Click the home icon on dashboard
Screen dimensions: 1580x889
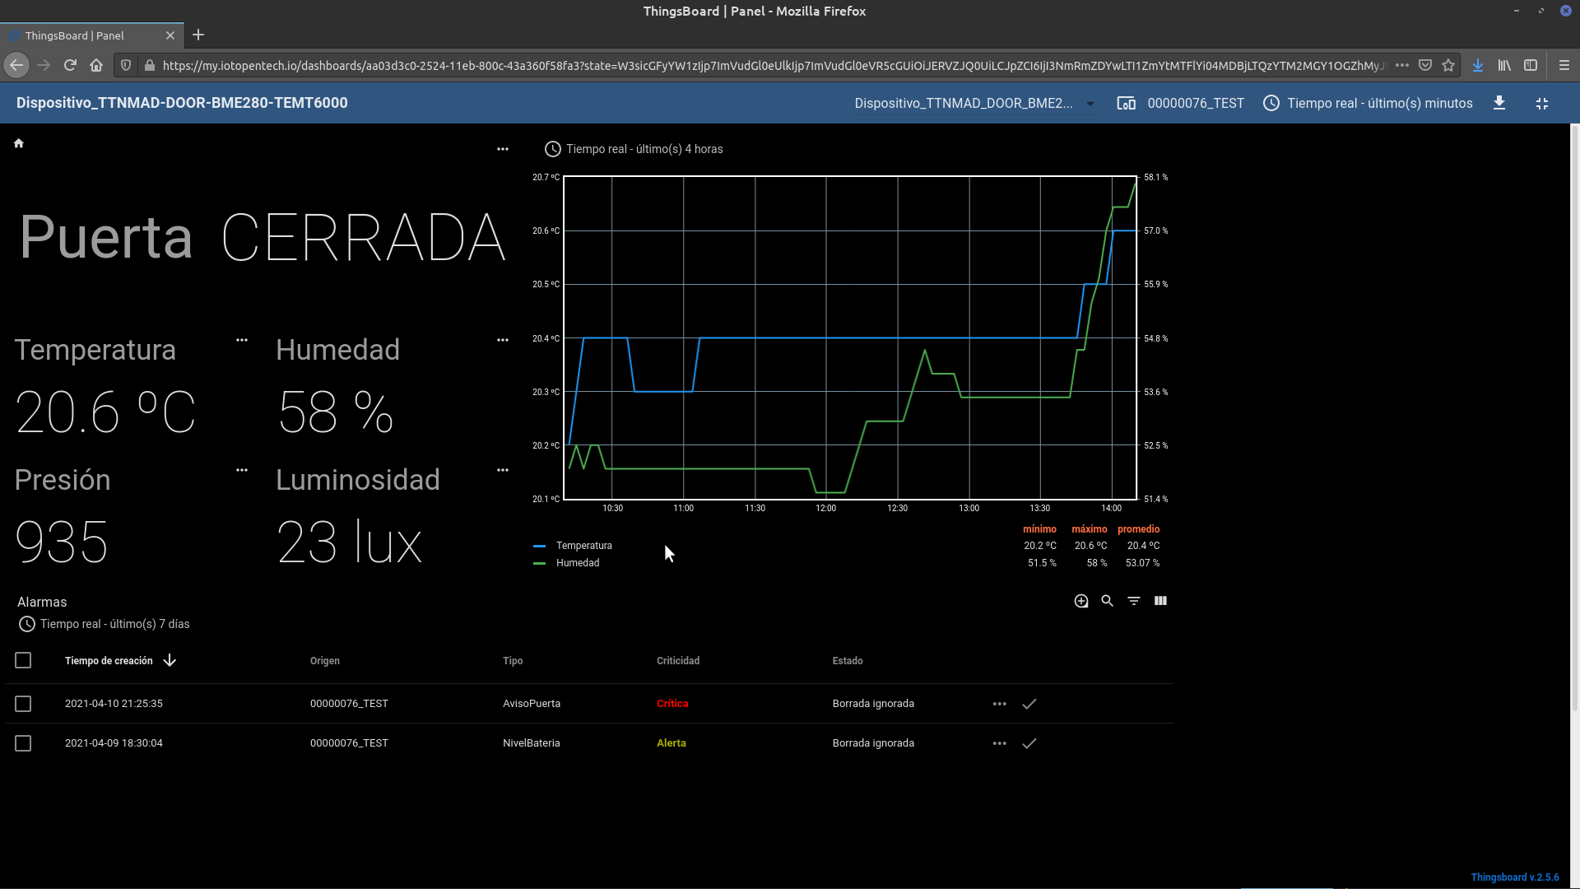[x=19, y=143]
